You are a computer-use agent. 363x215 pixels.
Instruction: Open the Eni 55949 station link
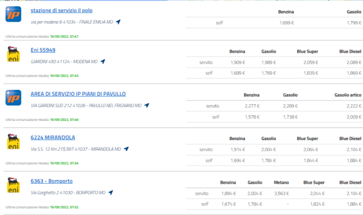(43, 50)
